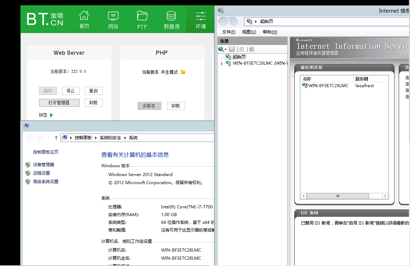410x266 pixels.
Task: Select WIN-BF3E7C28LMC in recent connections list
Action: coord(328,85)
